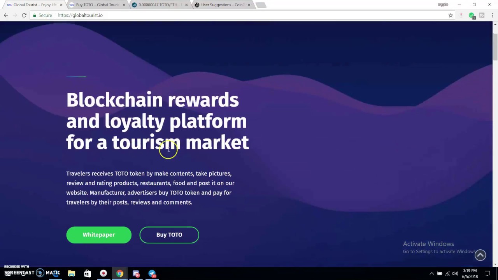
Task: Open the Chrome three-dot menu
Action: [492, 15]
